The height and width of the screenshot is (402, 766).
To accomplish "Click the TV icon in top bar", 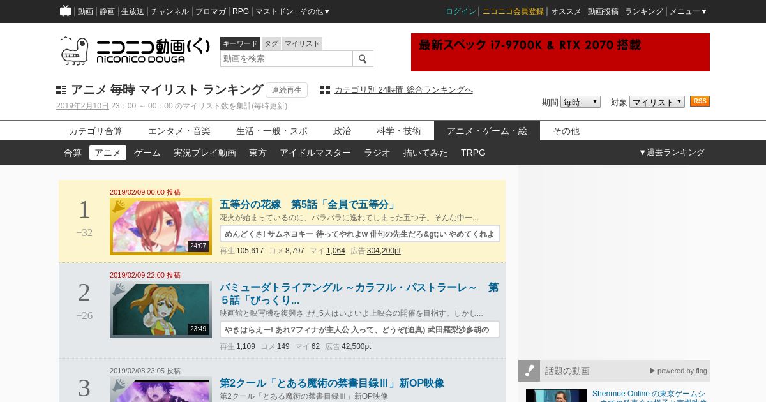I will (x=65, y=11).
